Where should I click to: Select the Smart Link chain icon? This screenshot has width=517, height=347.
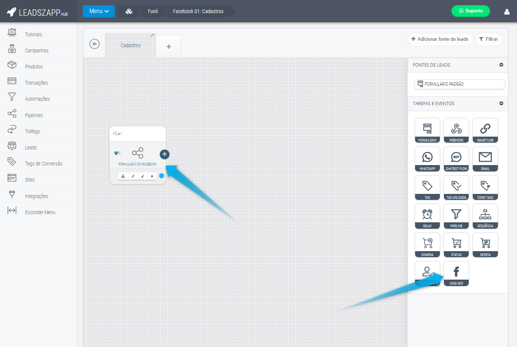pos(485,130)
